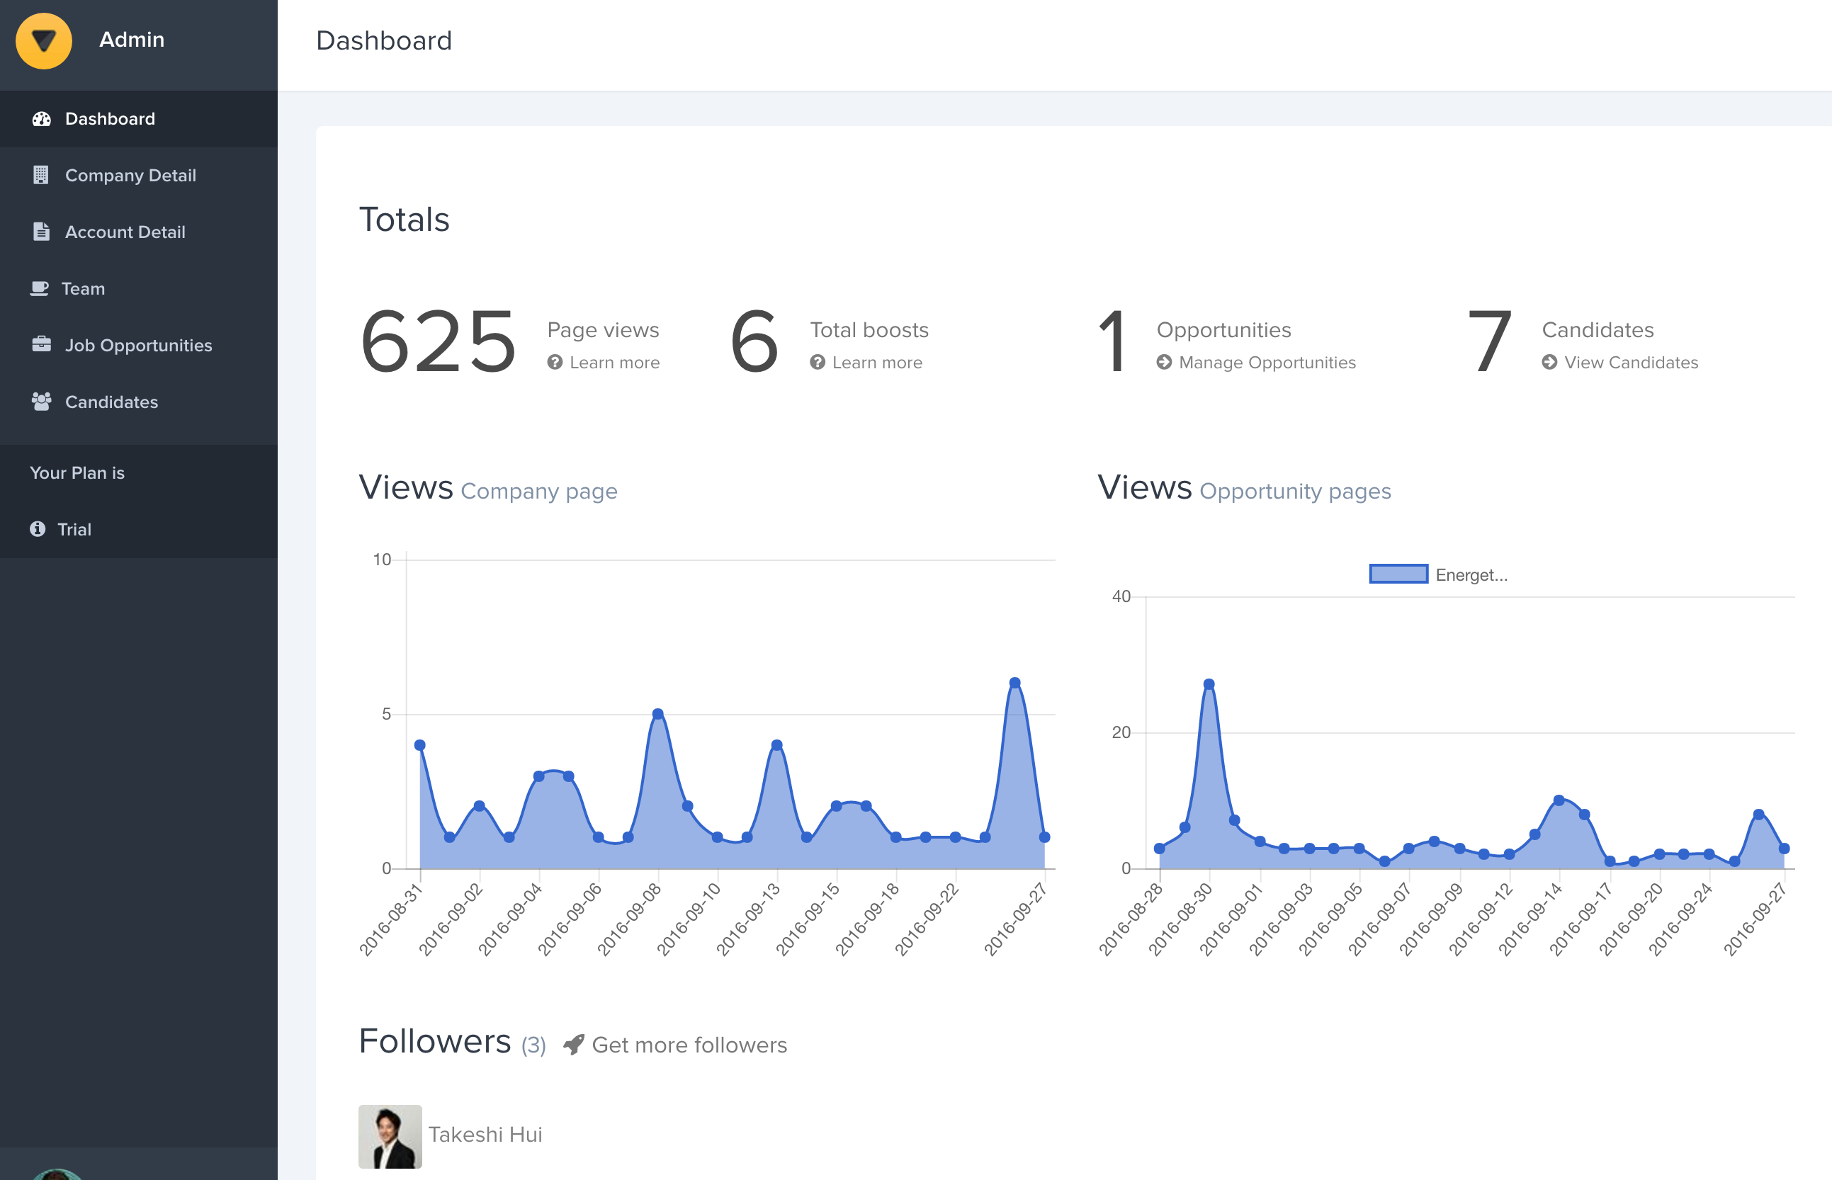Click the Job Opportunities briefcase icon

click(x=41, y=345)
